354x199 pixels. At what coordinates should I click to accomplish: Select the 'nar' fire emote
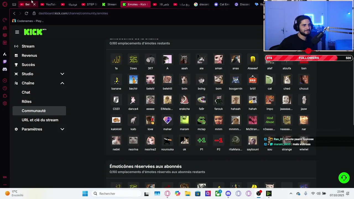(x=304, y=120)
